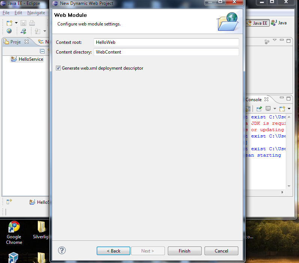The height and width of the screenshot is (263, 299).
Task: Click the Print icon in Eclipse toolbar
Action: pyautogui.click(x=32, y=23)
